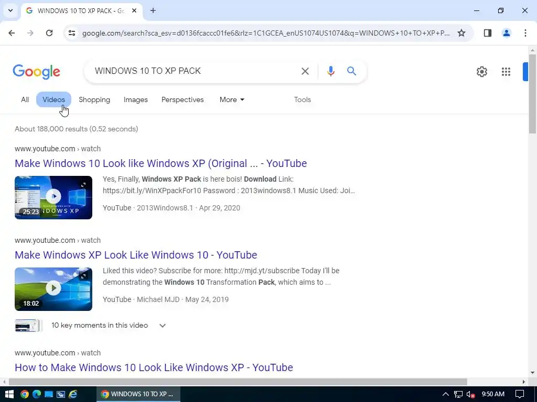Switch to the All results tab

point(25,99)
